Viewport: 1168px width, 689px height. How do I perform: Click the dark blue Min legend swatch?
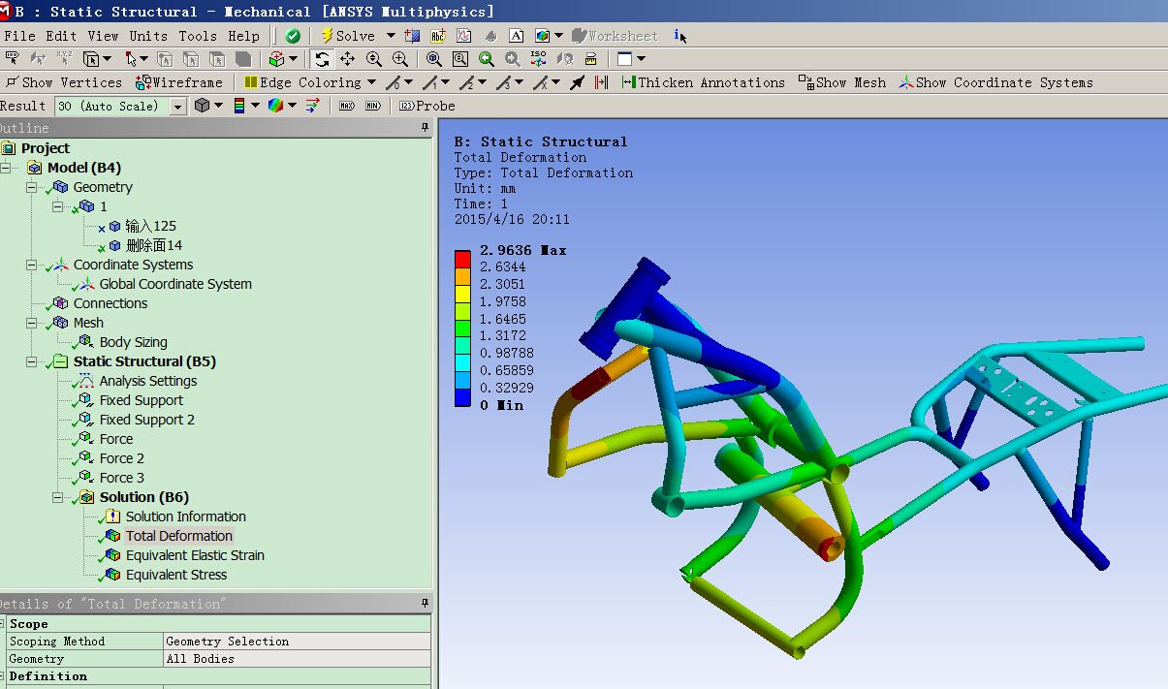(462, 396)
